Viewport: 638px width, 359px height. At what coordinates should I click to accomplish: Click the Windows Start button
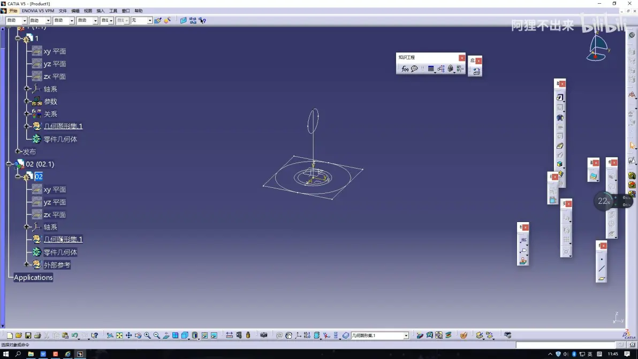click(x=6, y=354)
